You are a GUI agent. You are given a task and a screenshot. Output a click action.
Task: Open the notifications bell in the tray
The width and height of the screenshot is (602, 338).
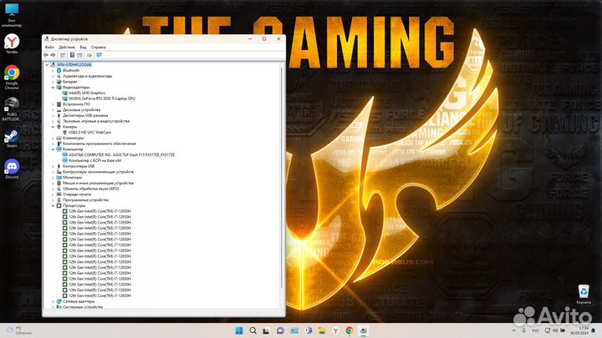point(594,330)
